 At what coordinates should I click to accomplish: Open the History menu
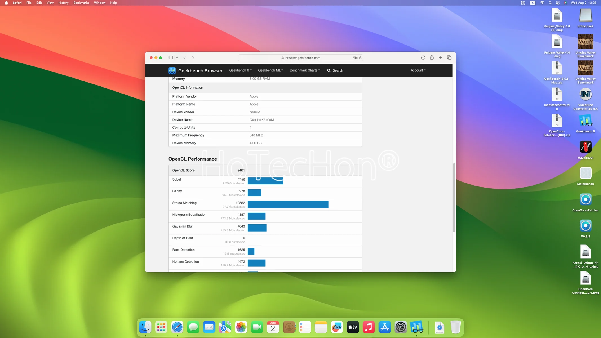[63, 3]
